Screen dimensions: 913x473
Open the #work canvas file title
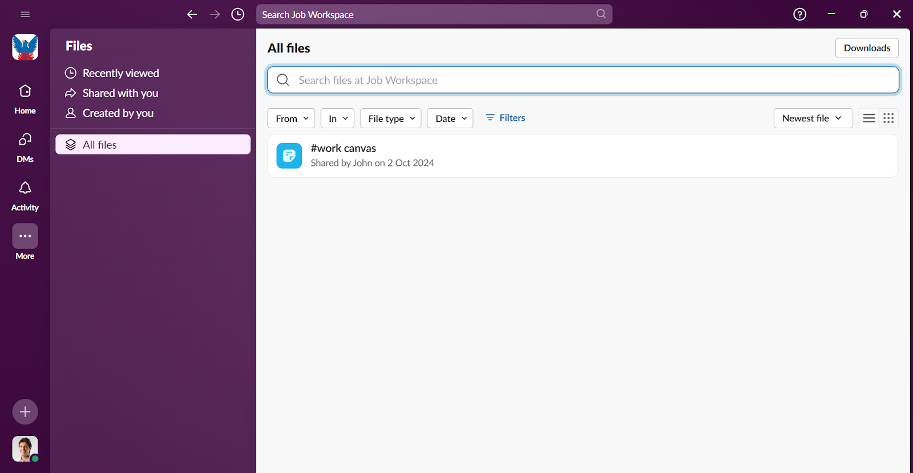click(x=344, y=148)
